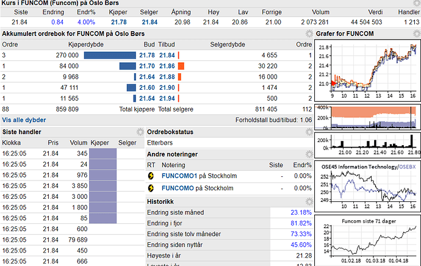The height and width of the screenshot is (266, 421).
Task: Click bid price 21.60
Action: point(147,87)
